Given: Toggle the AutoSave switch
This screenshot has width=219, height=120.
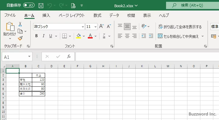Looking at the screenshot, I should [29, 5].
